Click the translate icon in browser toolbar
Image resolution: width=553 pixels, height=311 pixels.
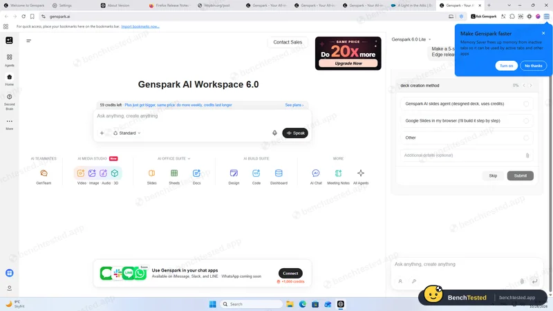[x=503, y=16]
